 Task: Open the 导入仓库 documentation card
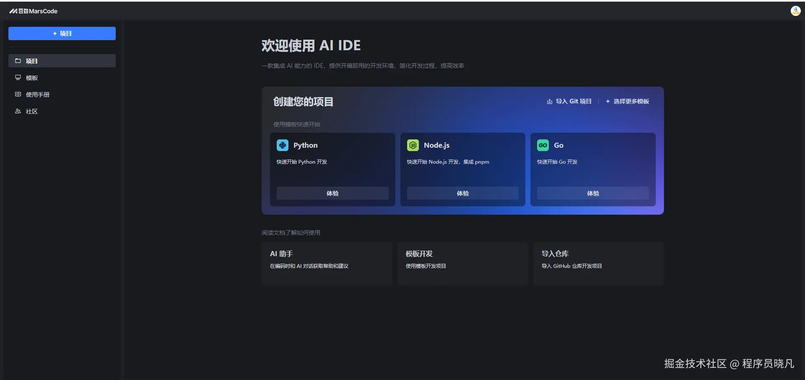click(x=598, y=263)
